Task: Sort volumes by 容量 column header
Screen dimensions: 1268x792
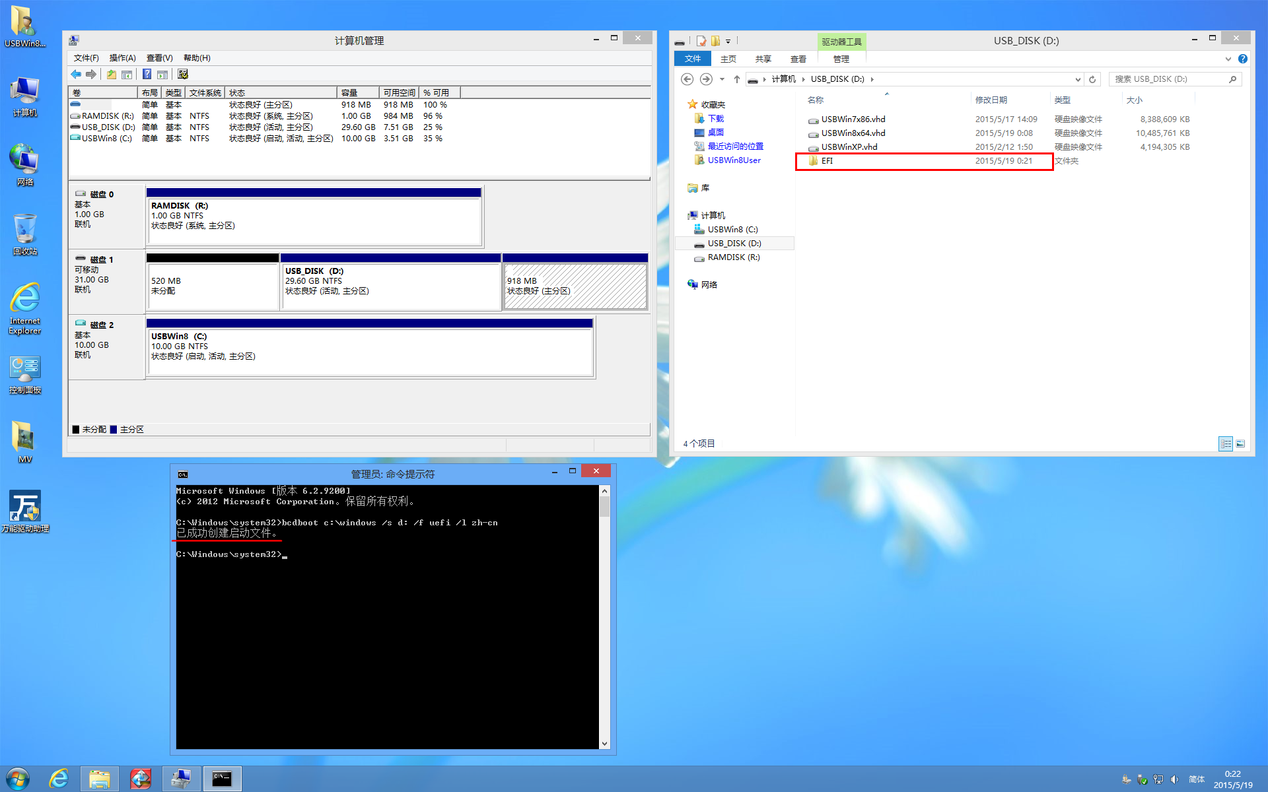Action: [358, 92]
